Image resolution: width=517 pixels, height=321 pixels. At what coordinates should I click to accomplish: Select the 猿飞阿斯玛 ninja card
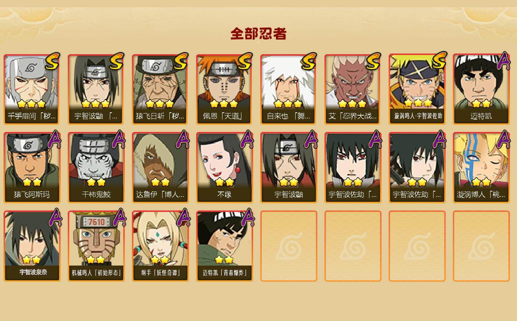(x=32, y=168)
